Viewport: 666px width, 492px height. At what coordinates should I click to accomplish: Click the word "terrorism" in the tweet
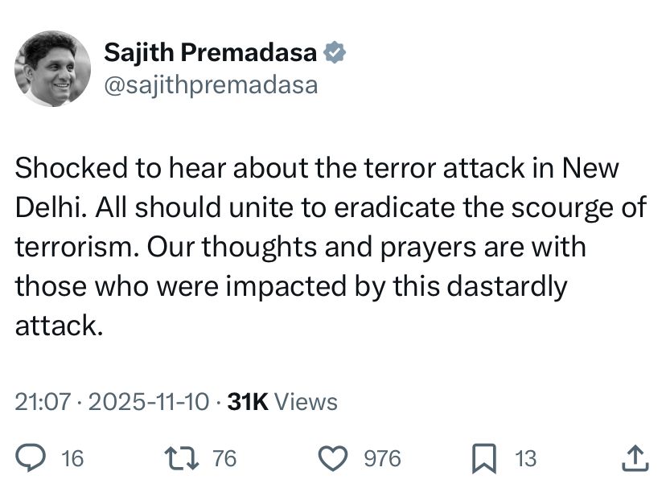[x=74, y=247]
